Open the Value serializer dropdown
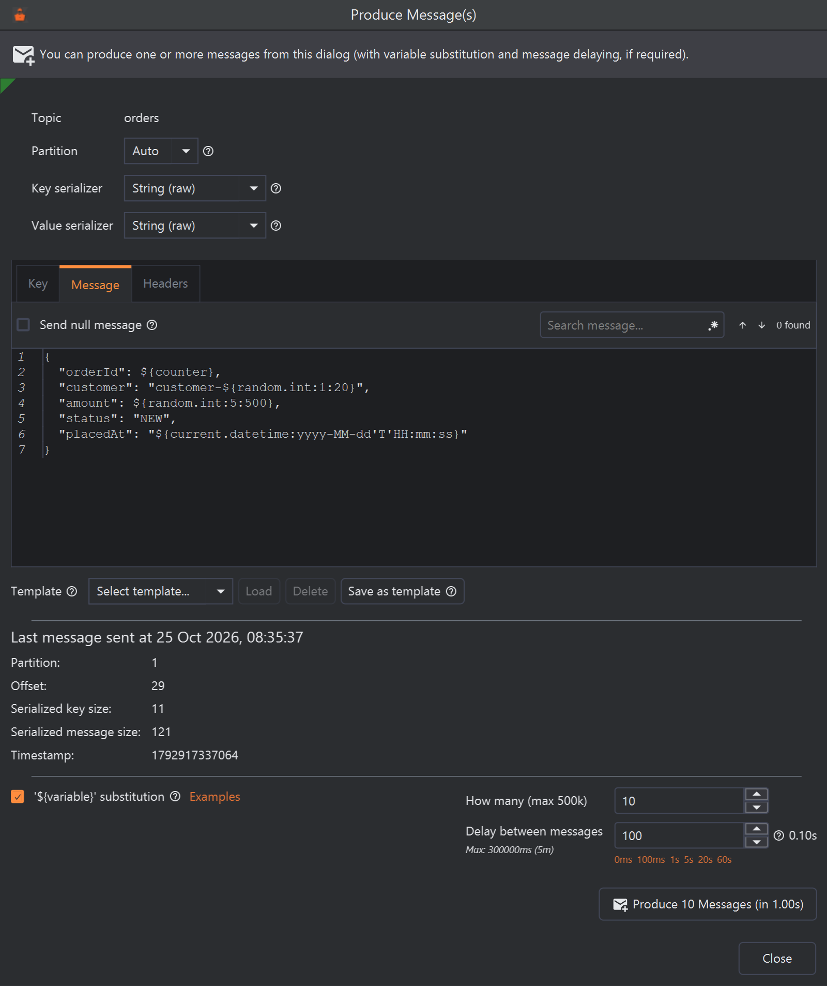827x986 pixels. point(195,226)
